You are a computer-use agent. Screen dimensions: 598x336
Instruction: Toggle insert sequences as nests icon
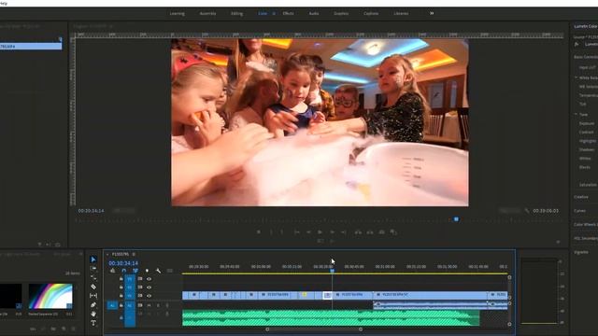(x=112, y=271)
